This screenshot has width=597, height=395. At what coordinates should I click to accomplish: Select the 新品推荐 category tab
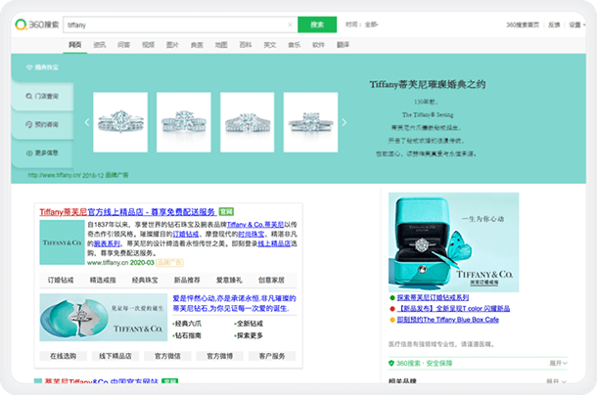[x=187, y=280]
